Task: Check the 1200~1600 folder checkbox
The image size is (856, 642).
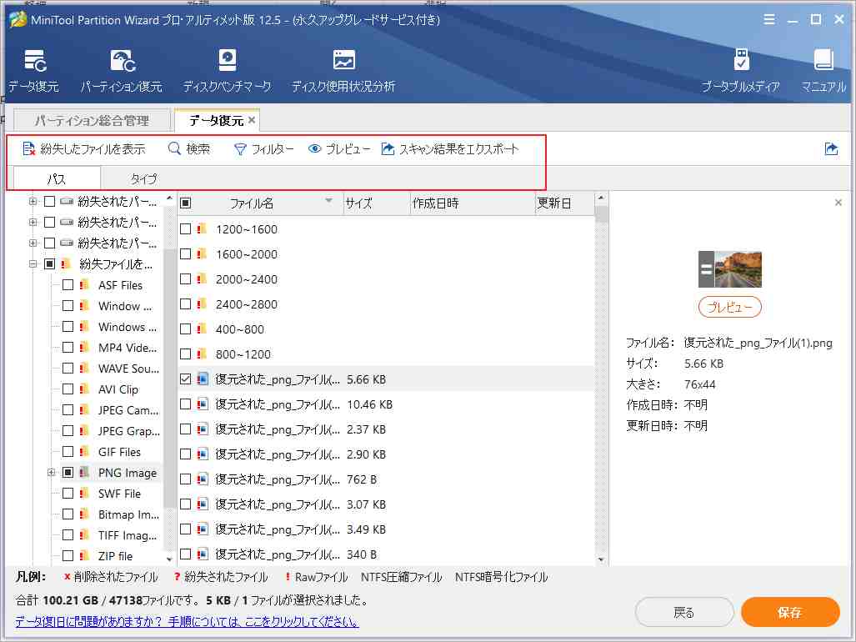Action: point(186,228)
